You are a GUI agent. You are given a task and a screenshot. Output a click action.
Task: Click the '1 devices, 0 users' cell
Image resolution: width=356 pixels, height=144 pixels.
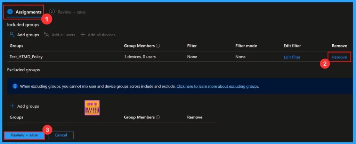tap(140, 57)
